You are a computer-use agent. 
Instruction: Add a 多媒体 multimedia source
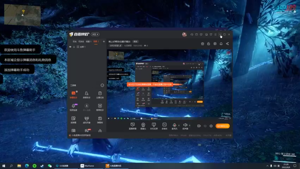tap(164, 126)
